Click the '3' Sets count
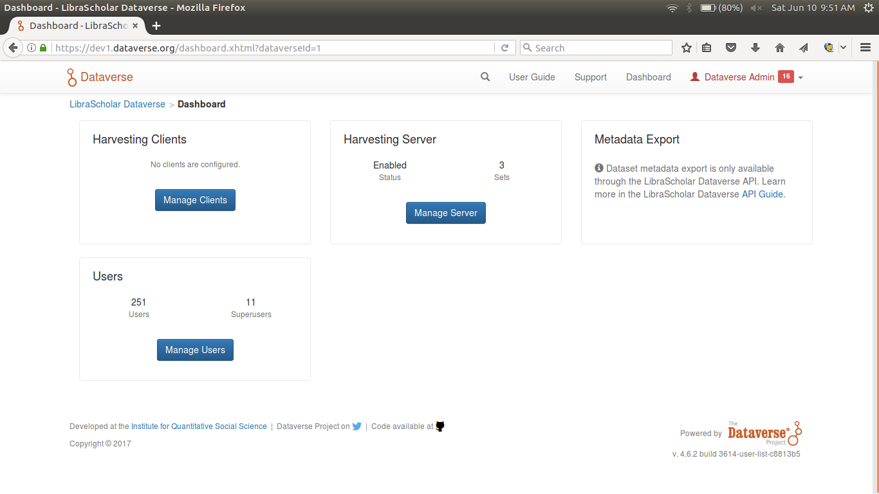The width and height of the screenshot is (879, 494). (502, 165)
